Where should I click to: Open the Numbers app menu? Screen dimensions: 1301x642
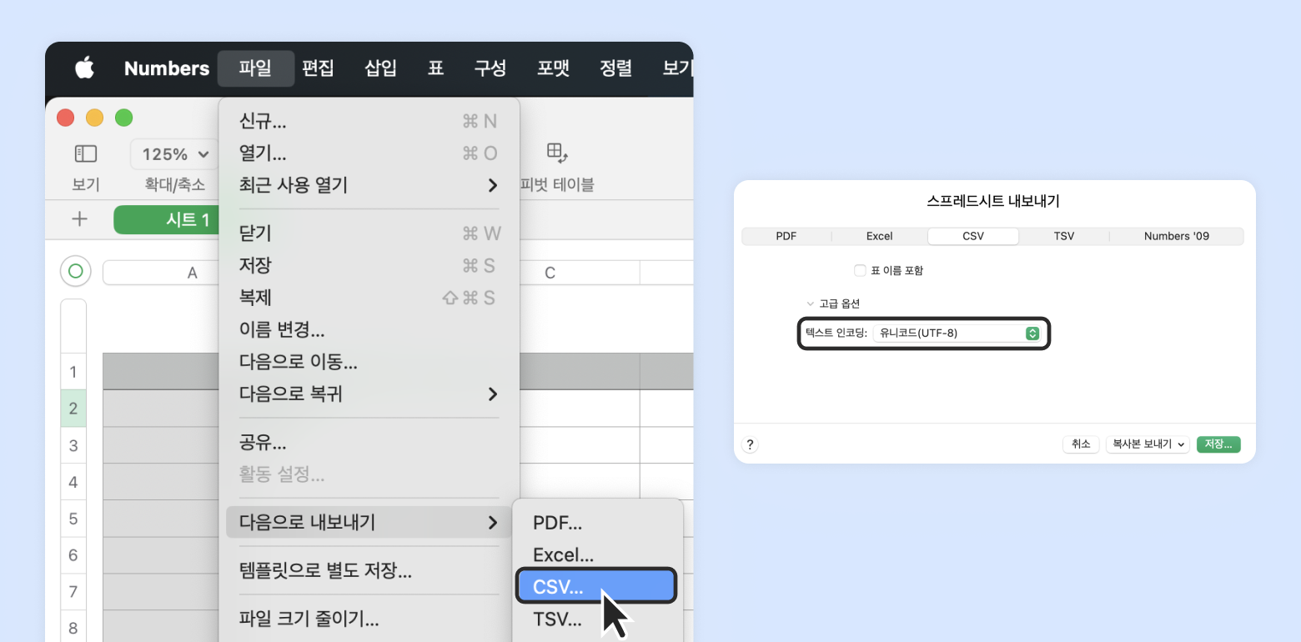click(167, 68)
